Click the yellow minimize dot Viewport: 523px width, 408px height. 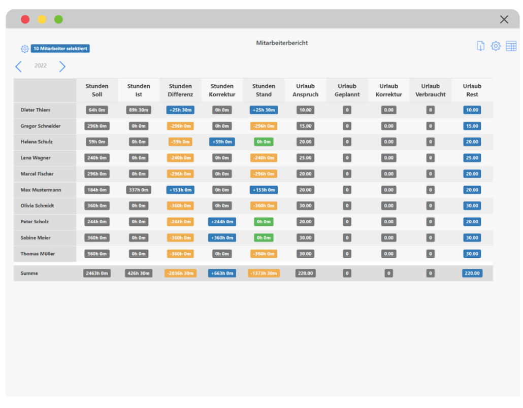pyautogui.click(x=42, y=19)
